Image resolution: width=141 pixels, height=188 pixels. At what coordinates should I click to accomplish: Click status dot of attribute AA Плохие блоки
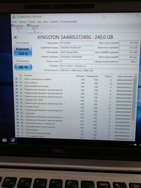(17, 106)
